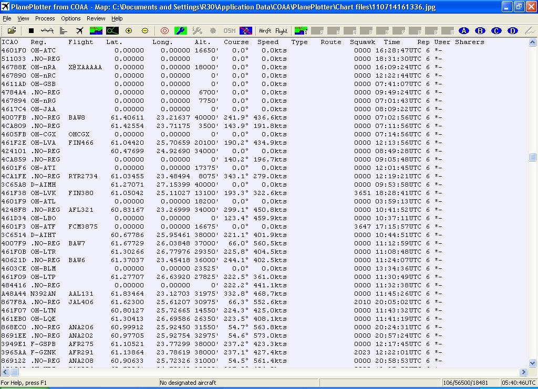Screen dimensions: 538x389
Task: Switch to the chart map view icon
Action: pyautogui.click(x=96, y=31)
